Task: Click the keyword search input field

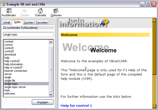Action: 28,34
